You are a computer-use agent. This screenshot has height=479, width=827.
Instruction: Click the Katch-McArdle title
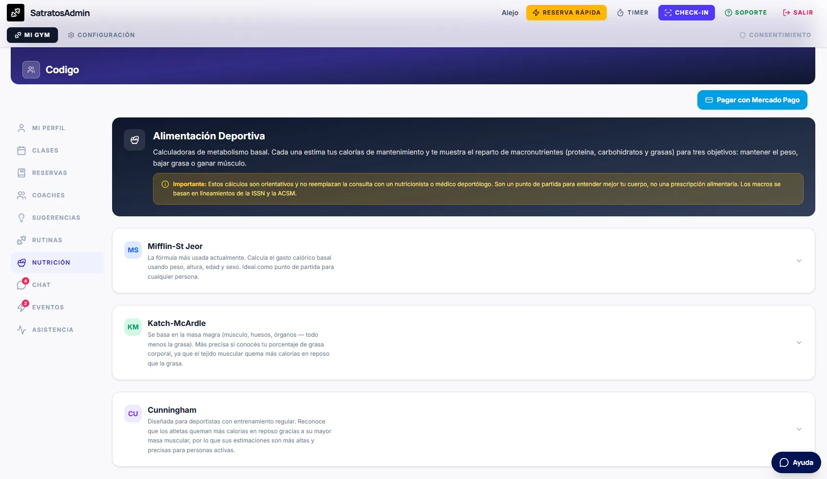176,324
